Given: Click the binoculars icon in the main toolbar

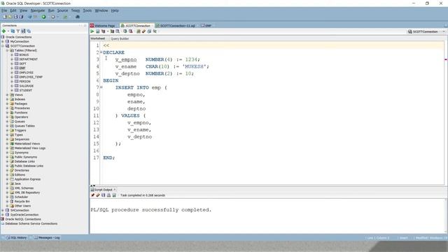Looking at the screenshot, I should tap(78, 17).
